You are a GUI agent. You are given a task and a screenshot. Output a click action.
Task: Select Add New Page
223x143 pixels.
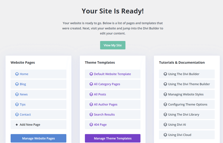(38, 125)
